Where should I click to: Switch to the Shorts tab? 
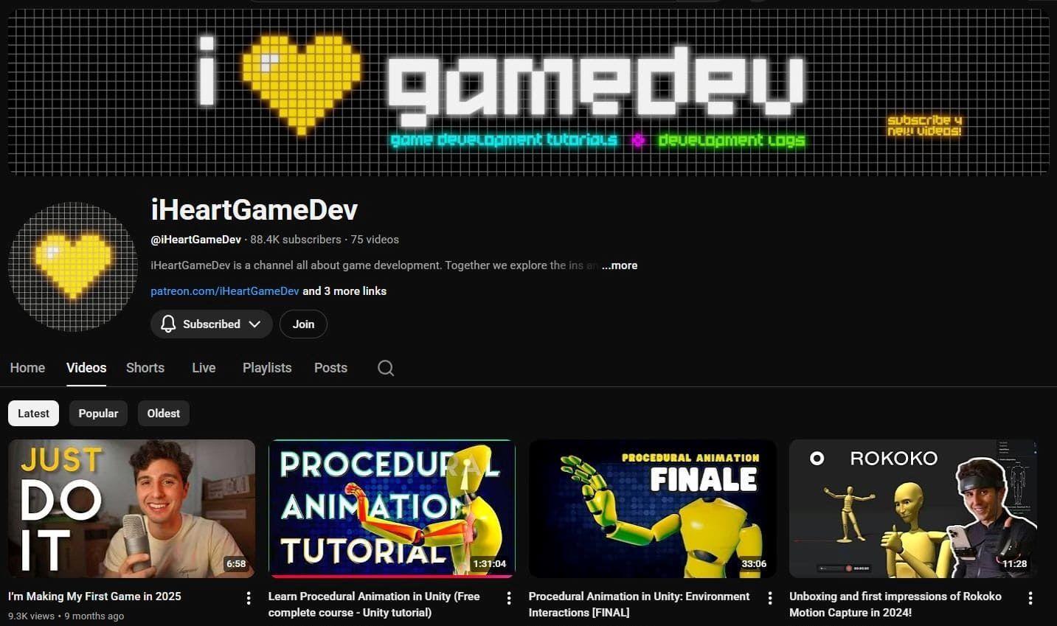145,368
